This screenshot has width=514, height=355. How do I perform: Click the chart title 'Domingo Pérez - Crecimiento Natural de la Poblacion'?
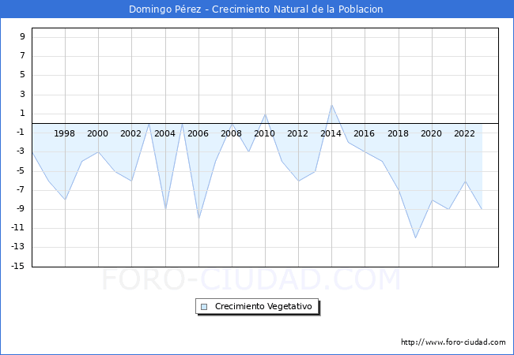coord(255,9)
